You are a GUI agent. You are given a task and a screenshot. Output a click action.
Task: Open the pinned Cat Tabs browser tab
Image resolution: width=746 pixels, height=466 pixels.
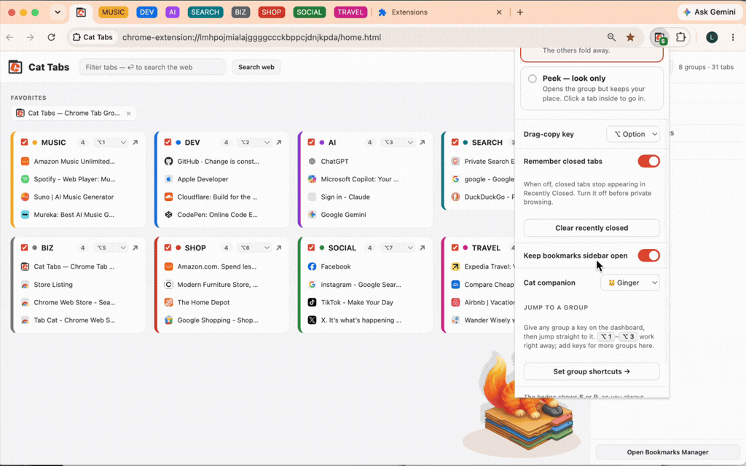(82, 12)
